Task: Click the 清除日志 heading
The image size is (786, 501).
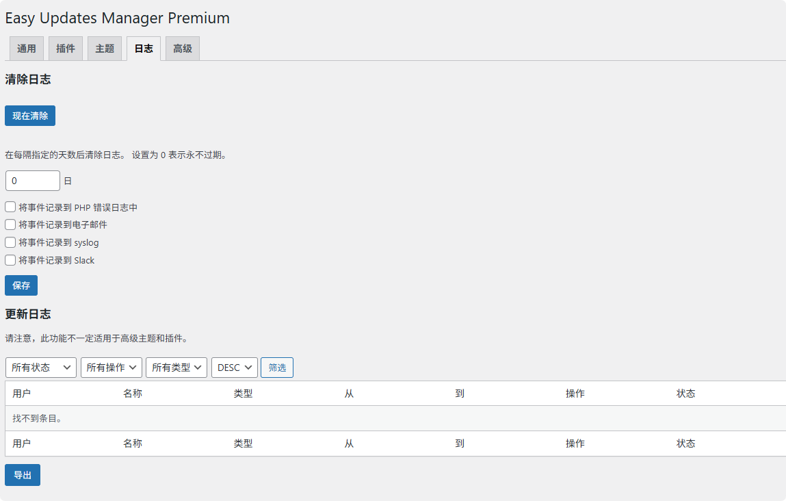Action: click(28, 79)
